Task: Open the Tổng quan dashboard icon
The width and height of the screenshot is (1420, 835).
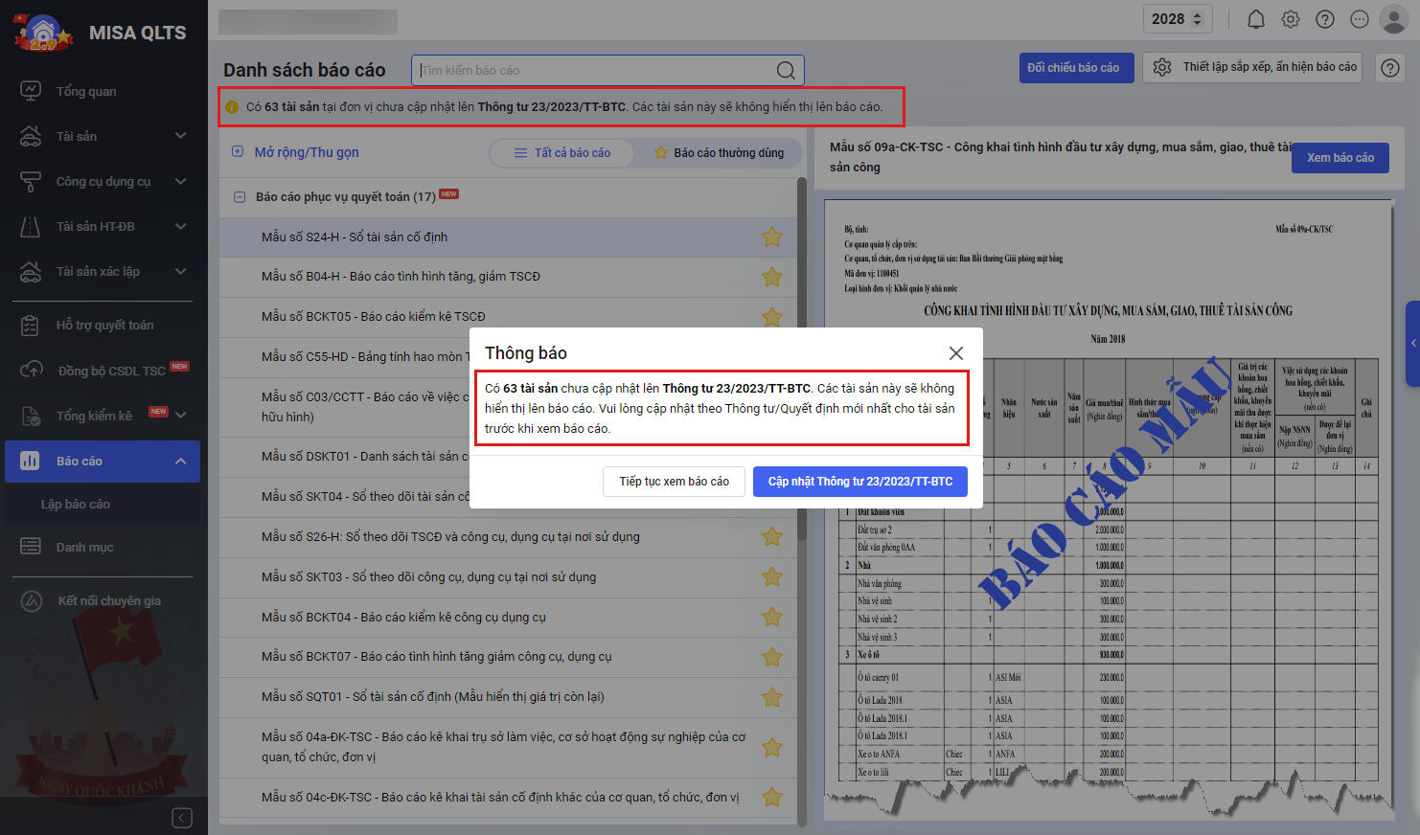Action: (x=31, y=91)
